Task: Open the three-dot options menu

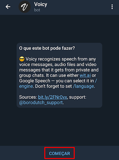Action: pyautogui.click(x=112, y=7)
